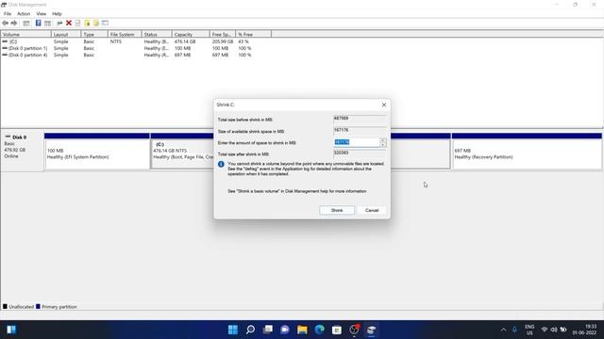Open the File menu
Viewport: 604px width, 339px height.
(x=8, y=14)
